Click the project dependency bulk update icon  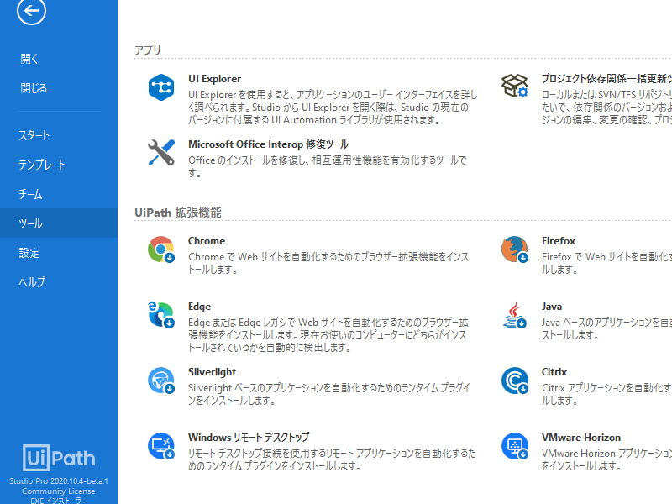coord(515,86)
